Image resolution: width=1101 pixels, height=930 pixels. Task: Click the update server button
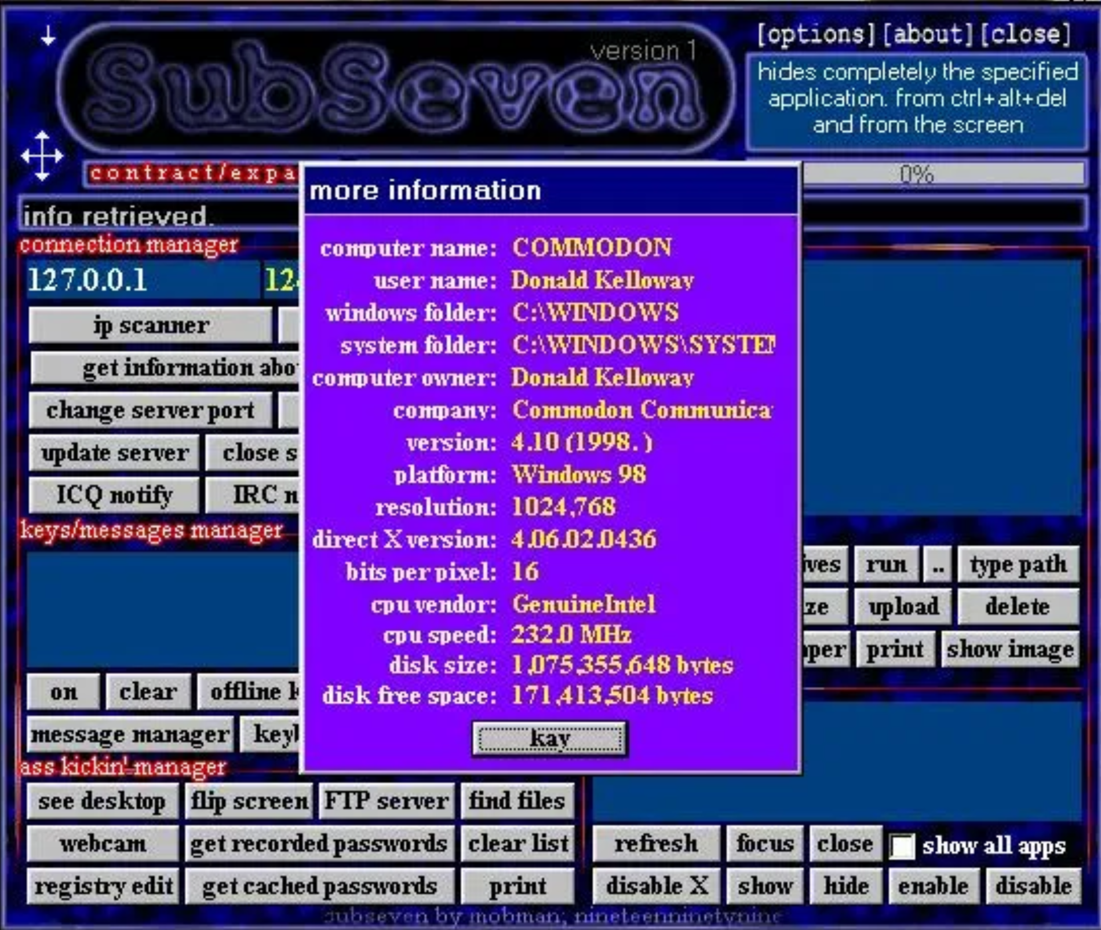point(114,453)
